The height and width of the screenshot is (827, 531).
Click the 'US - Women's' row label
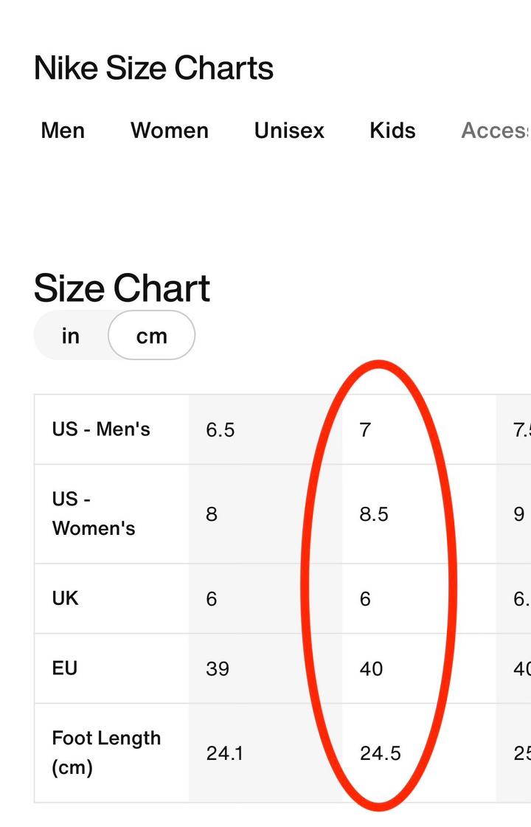click(94, 513)
